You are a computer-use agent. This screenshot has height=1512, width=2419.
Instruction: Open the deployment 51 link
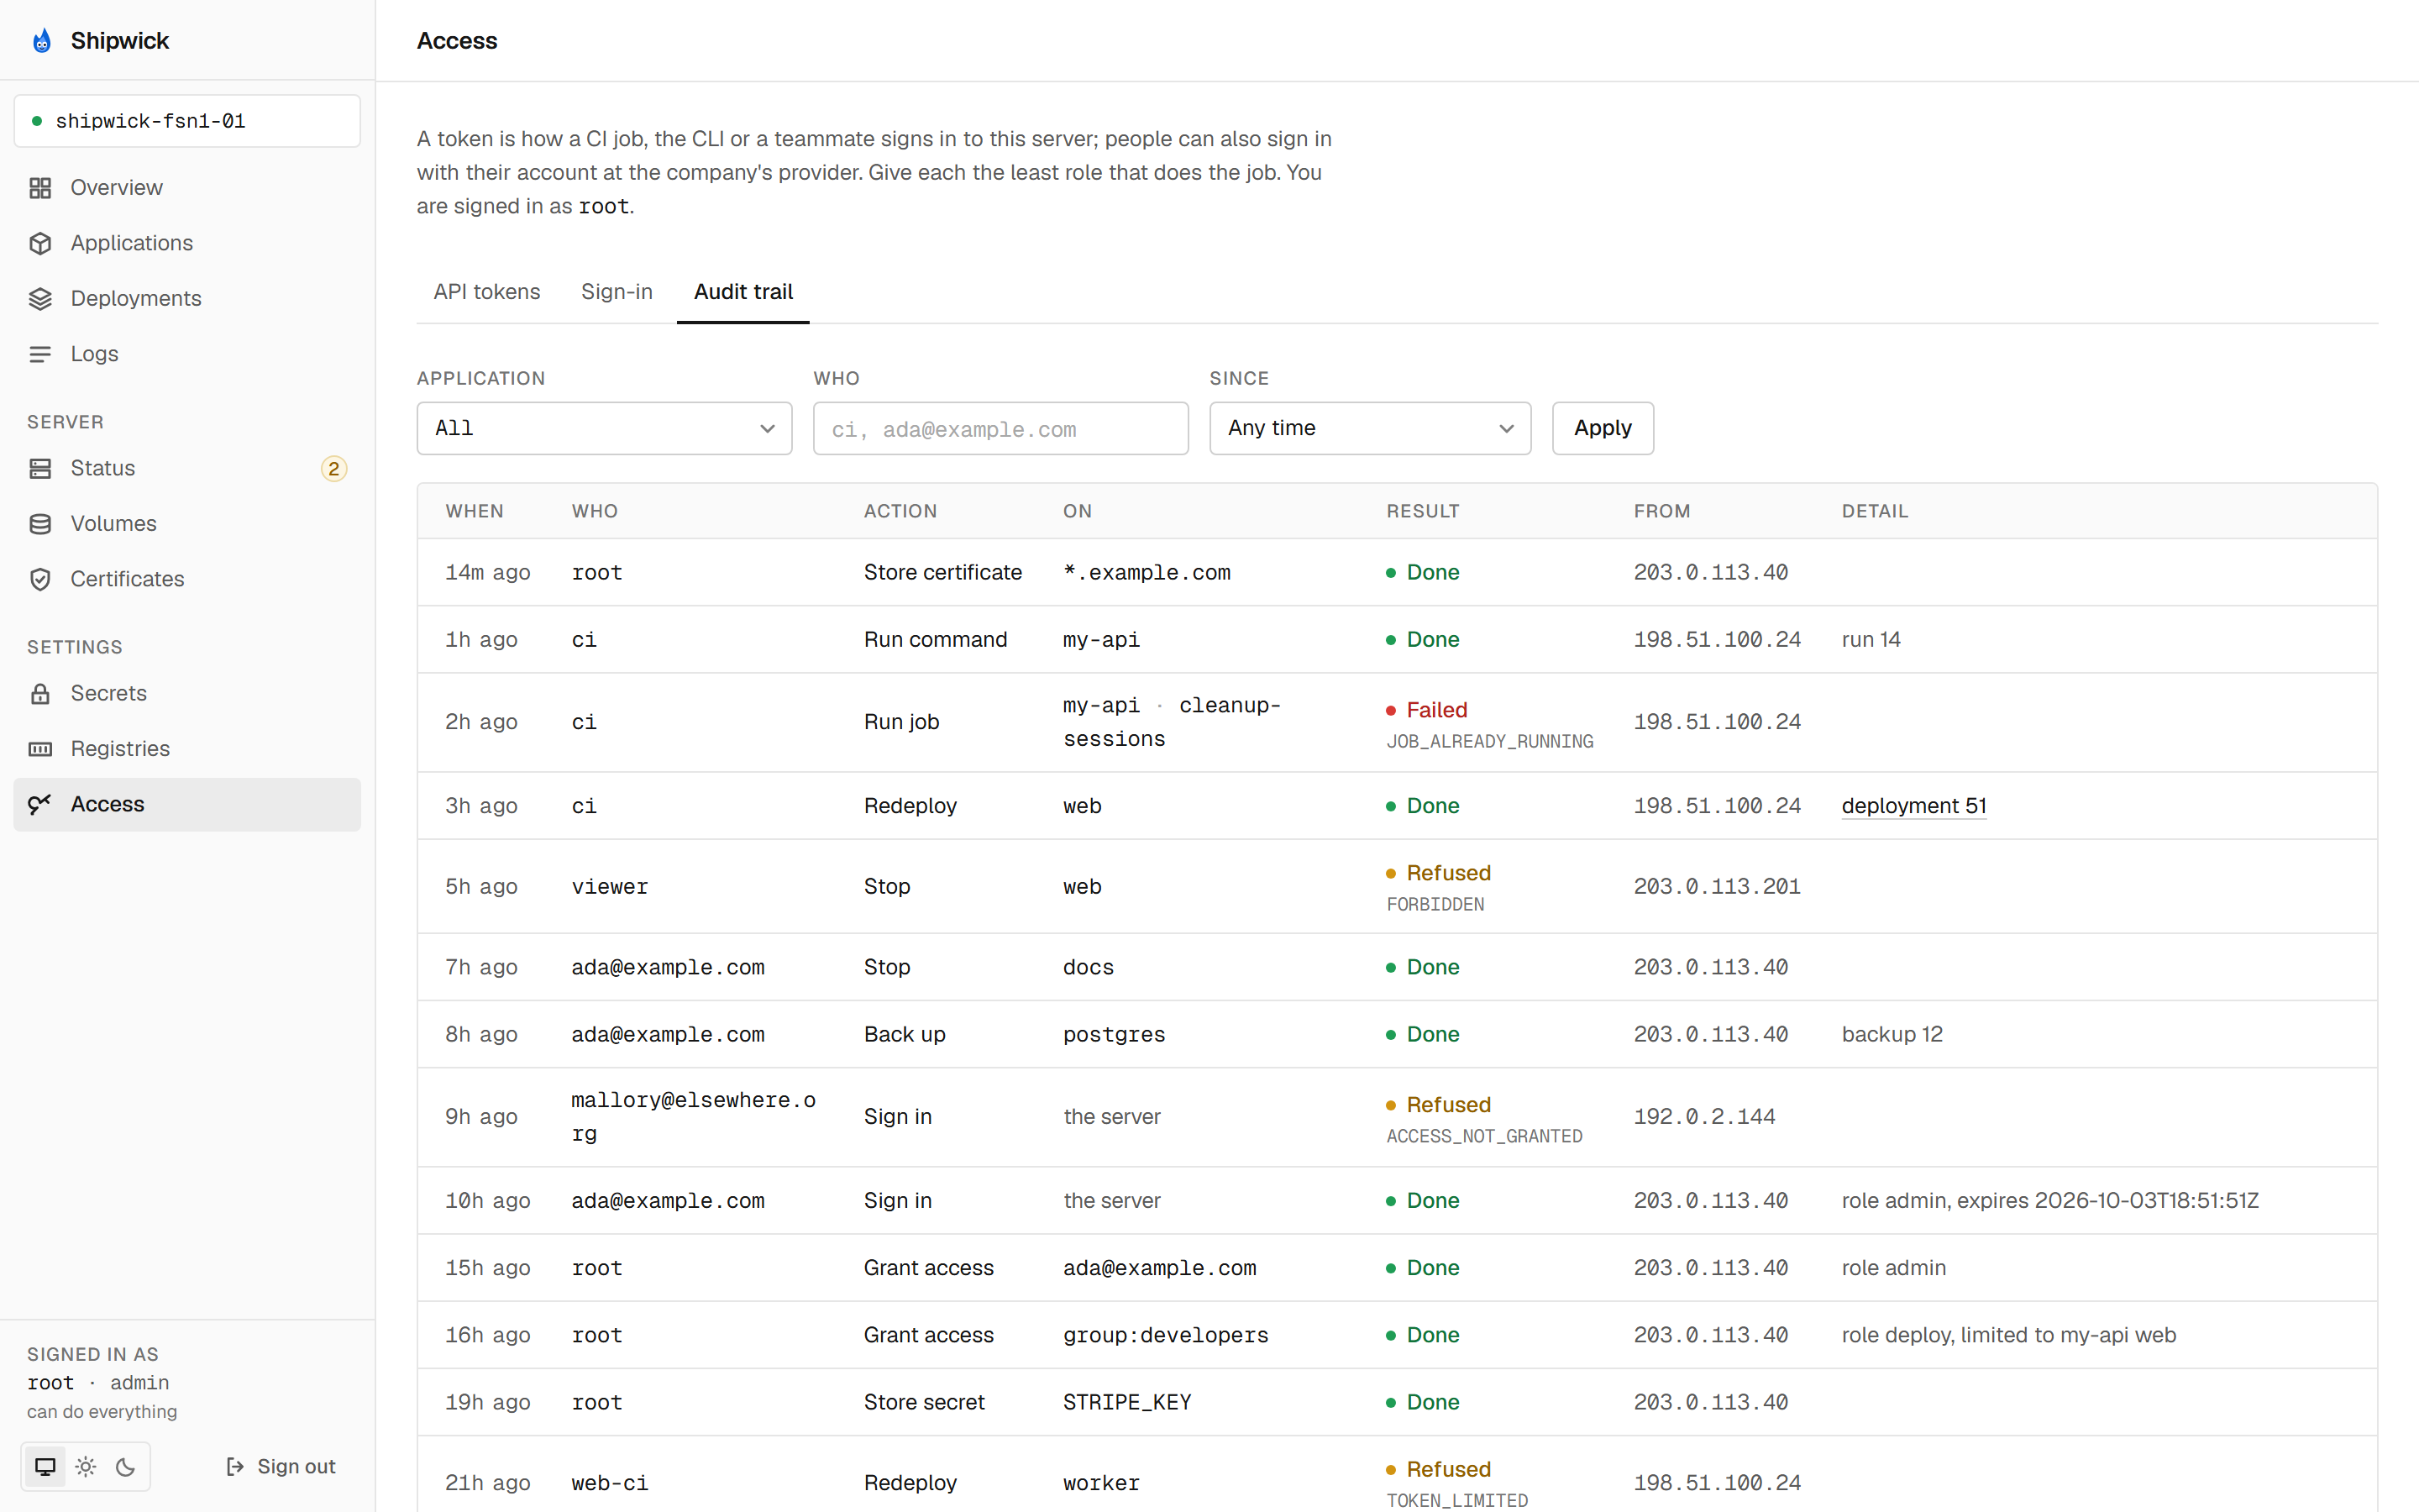click(1913, 806)
